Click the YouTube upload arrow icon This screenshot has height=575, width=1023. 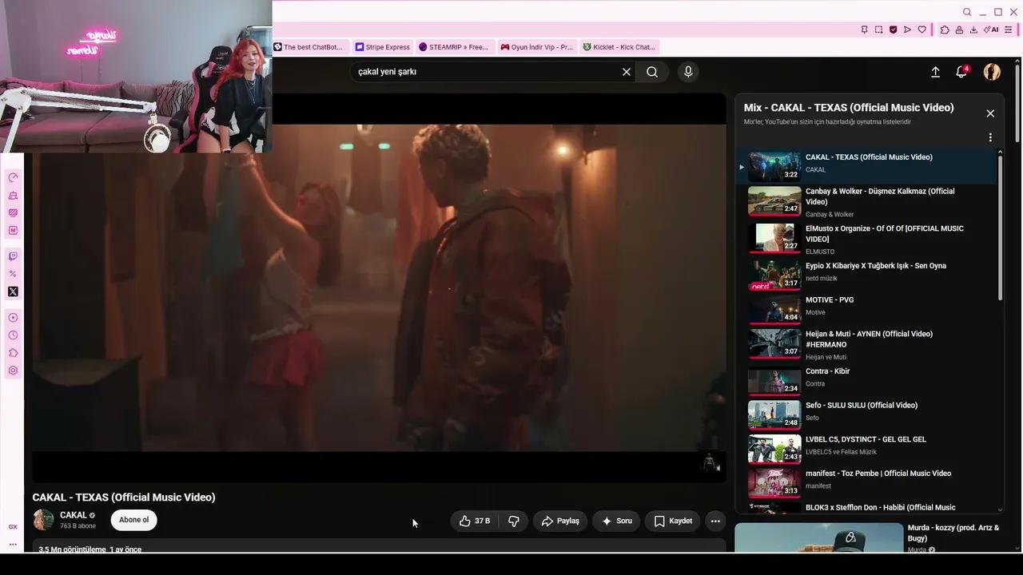(935, 72)
